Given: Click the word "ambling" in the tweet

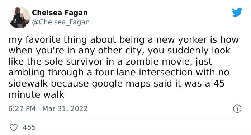Looking at the screenshot, I should tap(27, 73).
